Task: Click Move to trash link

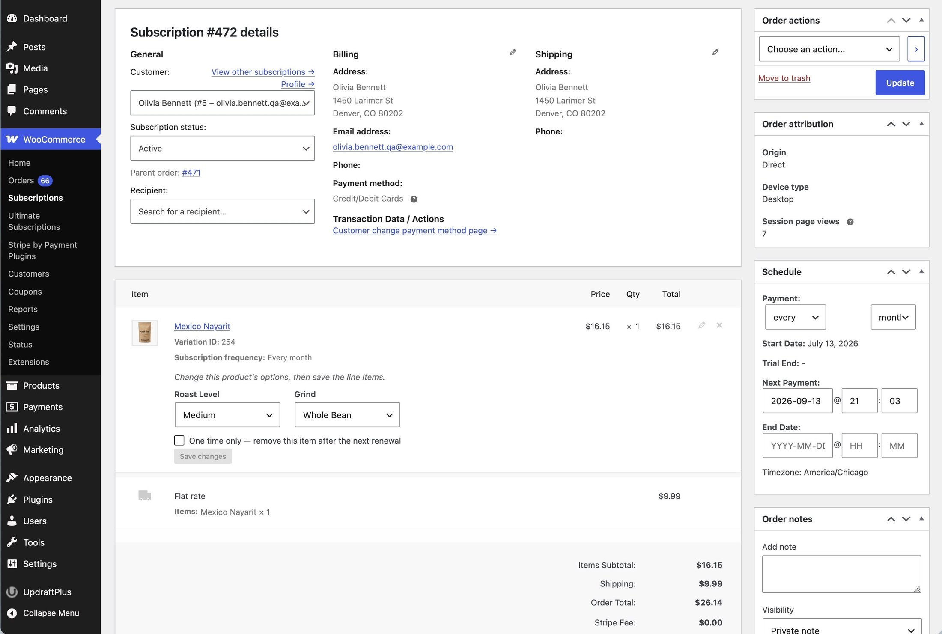Action: click(x=784, y=78)
